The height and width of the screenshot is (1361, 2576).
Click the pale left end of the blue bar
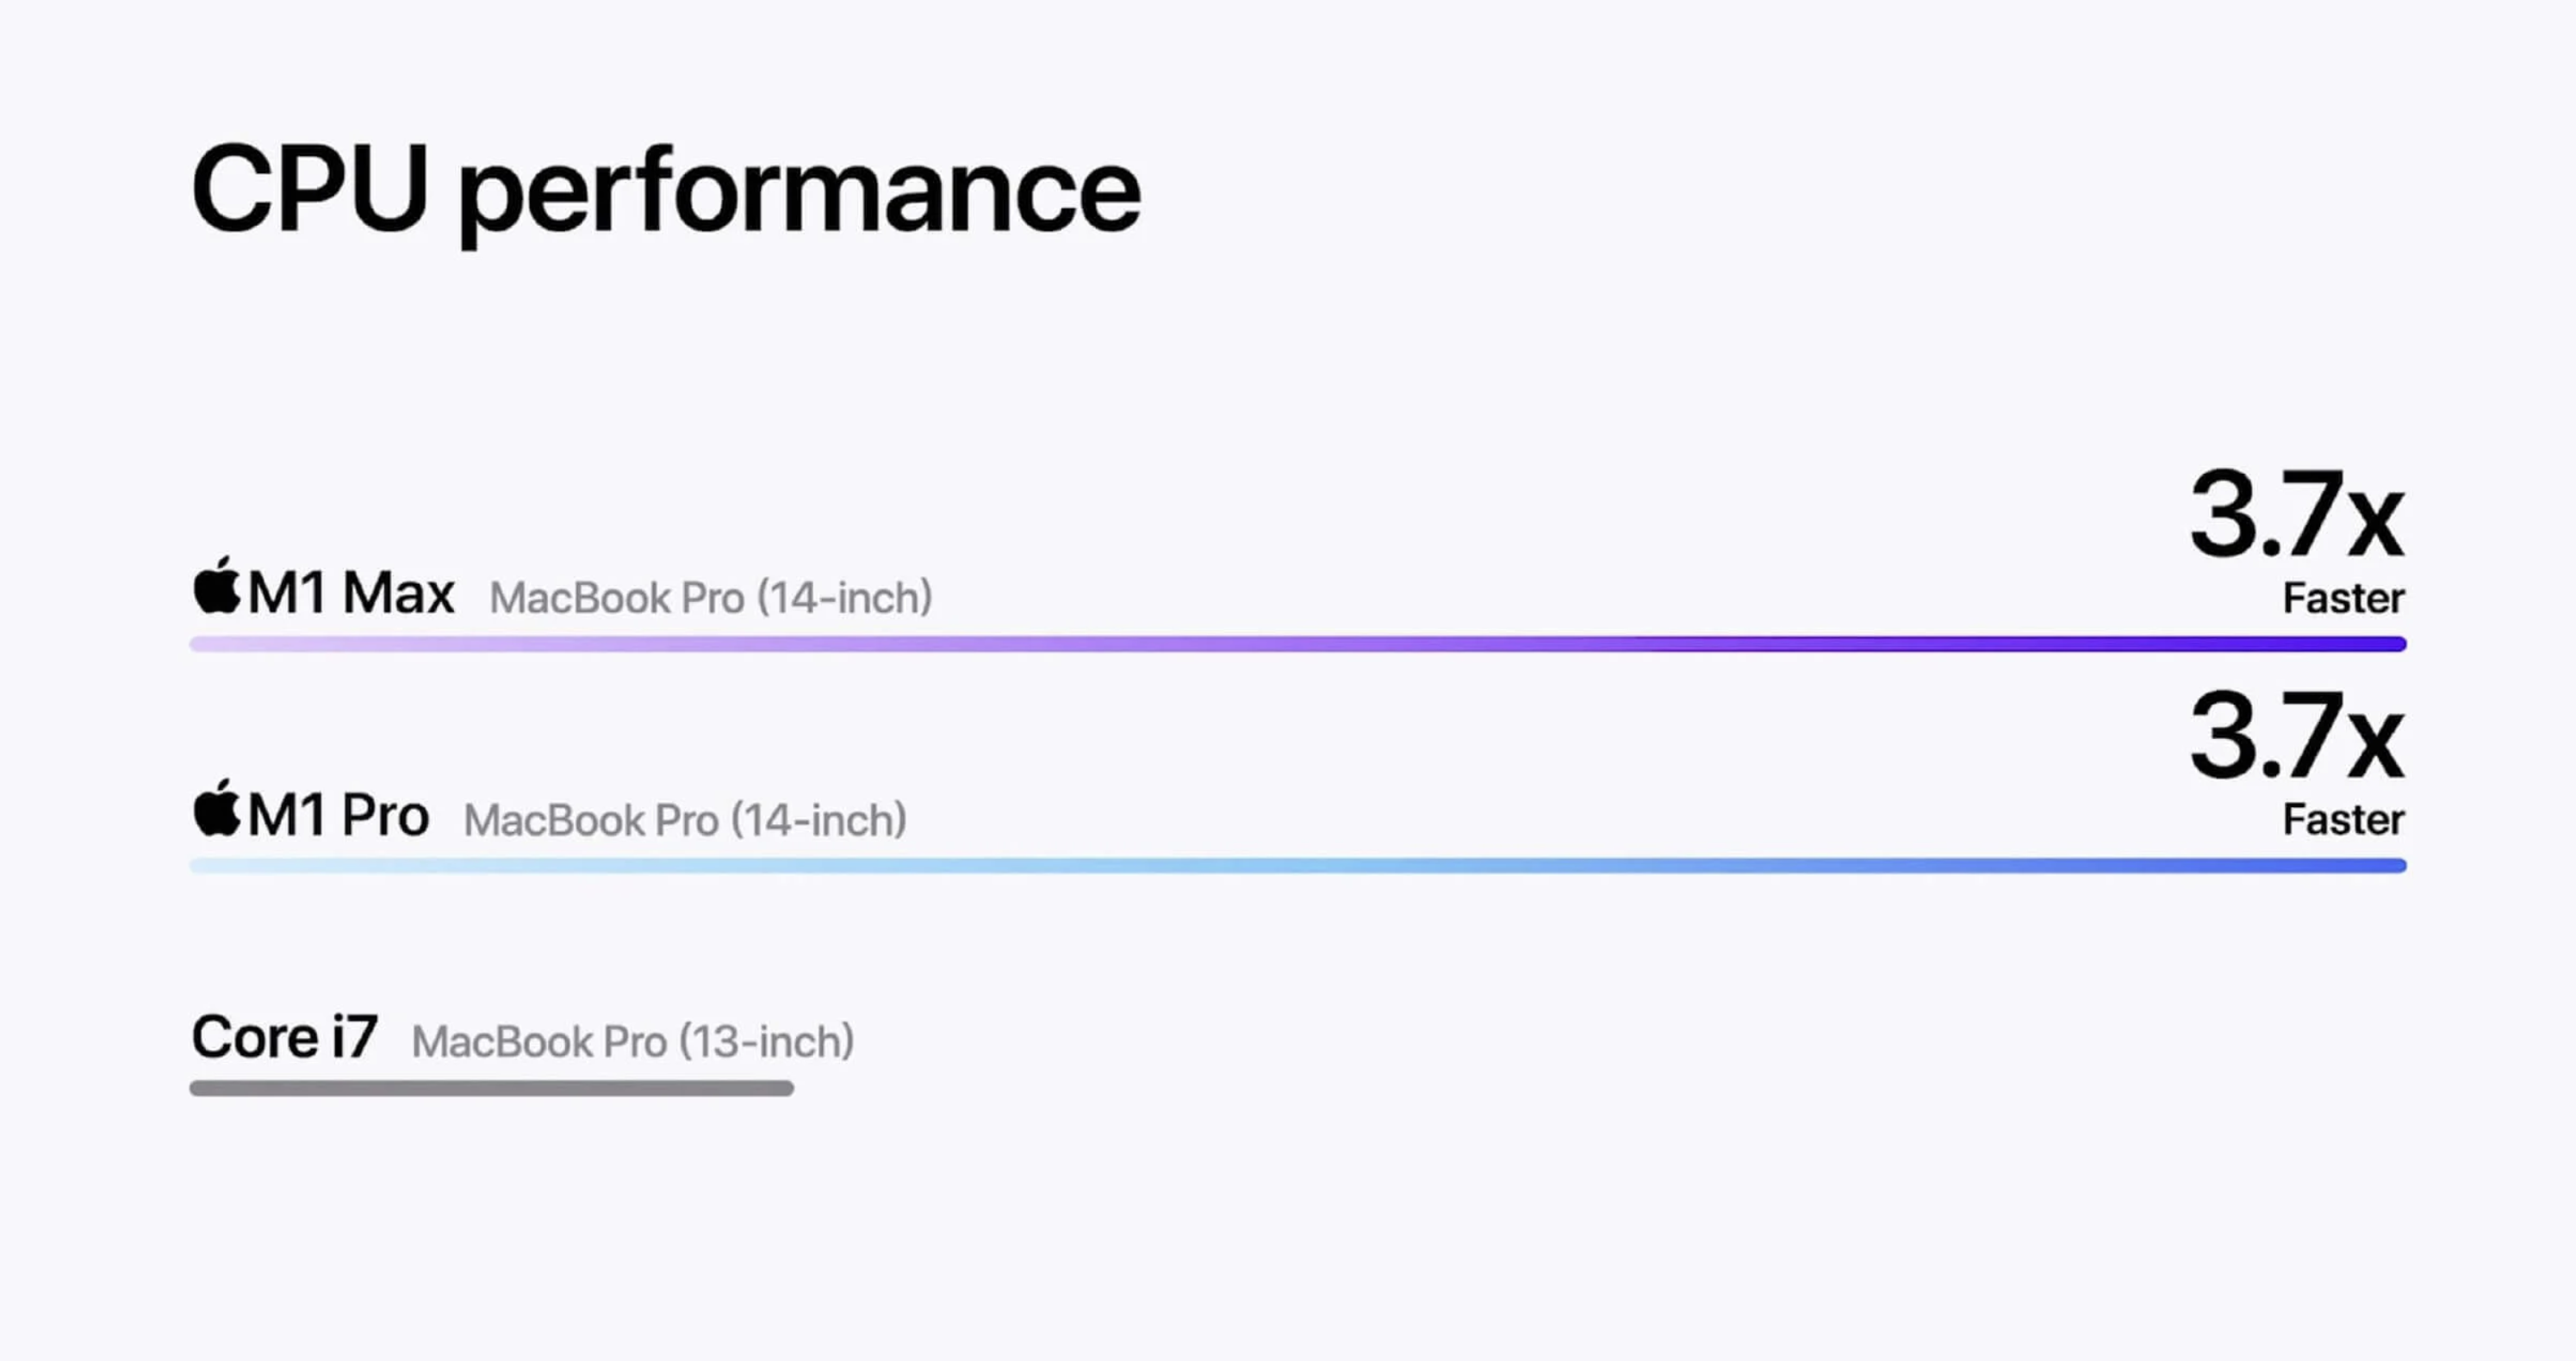click(x=202, y=866)
